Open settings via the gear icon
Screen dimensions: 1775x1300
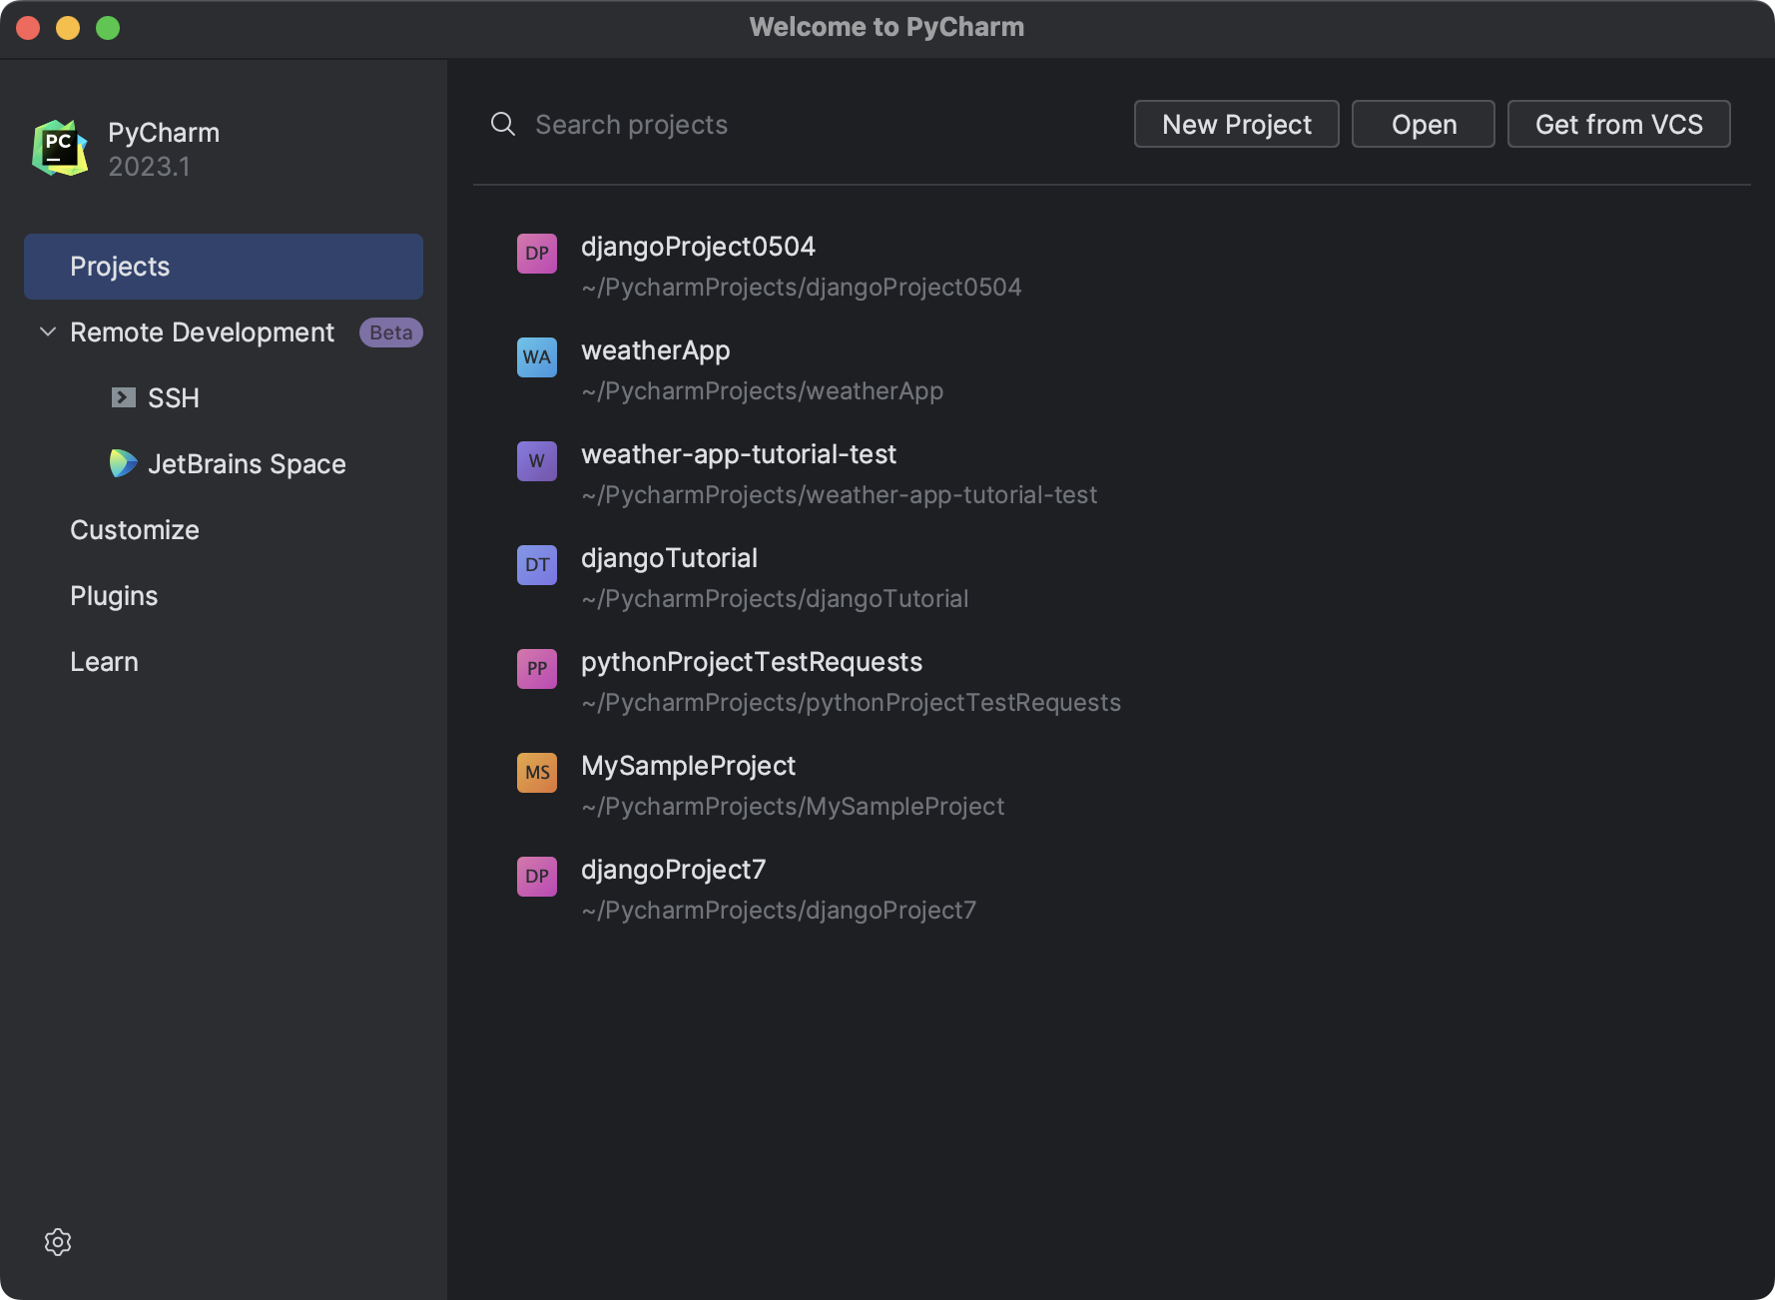(57, 1241)
